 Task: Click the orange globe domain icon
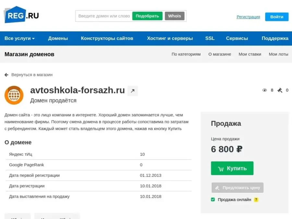pos(14,95)
